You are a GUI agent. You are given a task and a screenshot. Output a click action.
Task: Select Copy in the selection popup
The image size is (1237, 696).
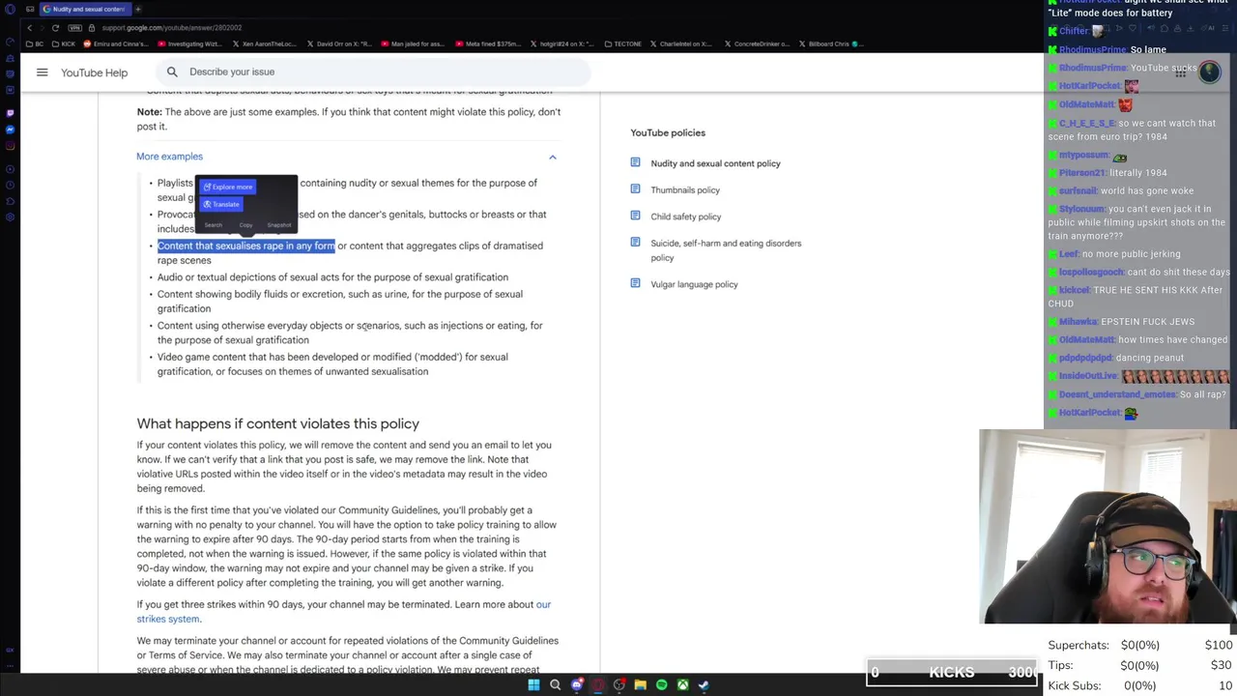pyautogui.click(x=245, y=225)
